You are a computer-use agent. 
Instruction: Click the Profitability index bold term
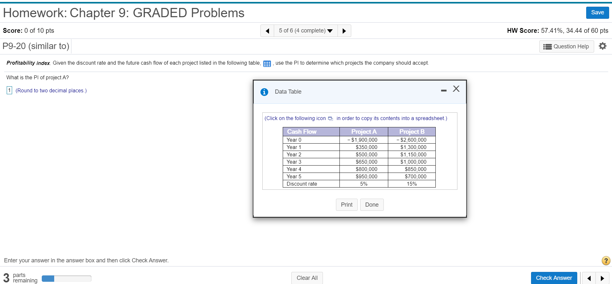point(28,63)
